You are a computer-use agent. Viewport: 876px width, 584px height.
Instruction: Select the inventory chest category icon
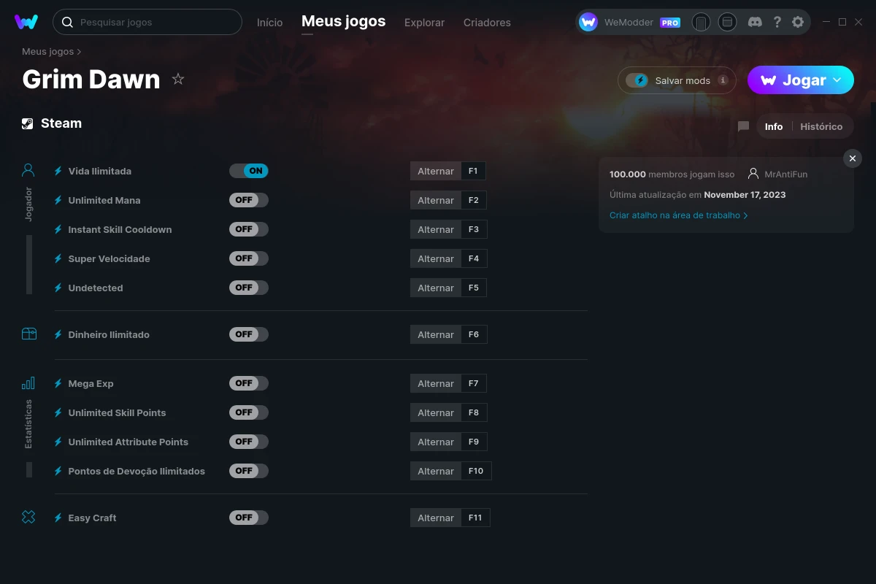click(28, 334)
